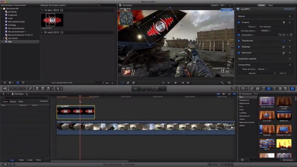The image size is (297, 167).
Task: Open the Balises tab in timeline index
Action: click(x=13, y=102)
